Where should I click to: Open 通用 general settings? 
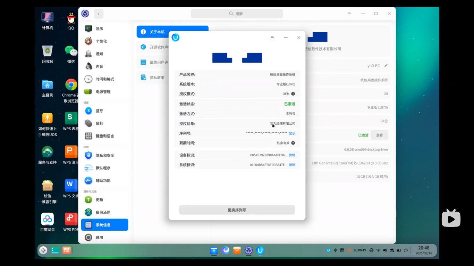point(104,238)
